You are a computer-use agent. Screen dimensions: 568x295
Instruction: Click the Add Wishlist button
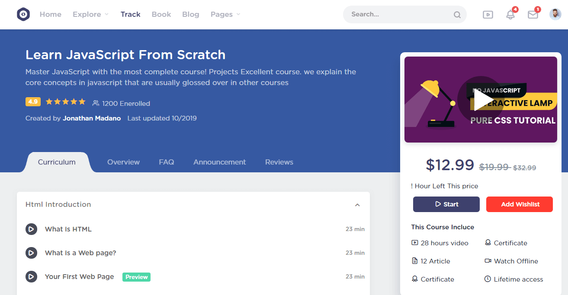click(x=520, y=204)
